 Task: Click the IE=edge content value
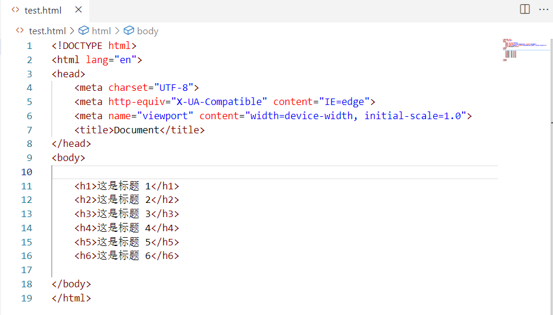pyautogui.click(x=343, y=101)
